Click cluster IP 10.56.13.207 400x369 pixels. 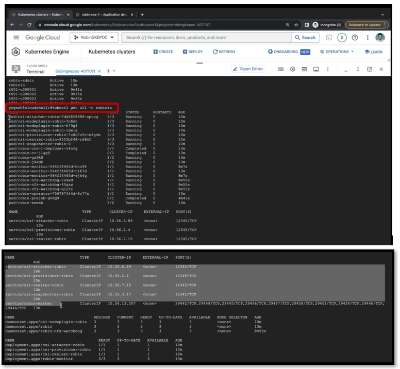pyautogui.click(x=122, y=304)
